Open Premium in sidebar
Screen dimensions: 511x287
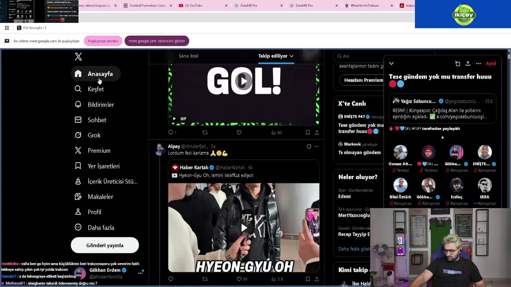point(93,150)
